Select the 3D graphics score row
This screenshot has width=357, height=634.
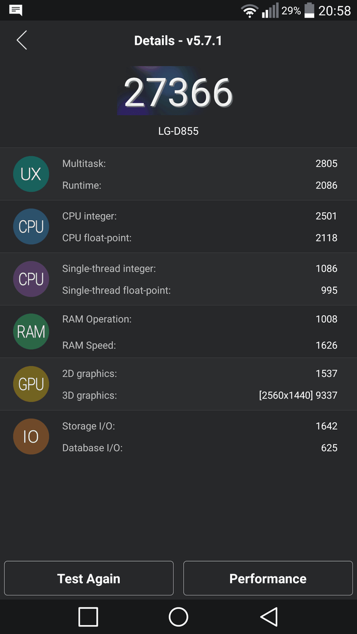click(200, 395)
